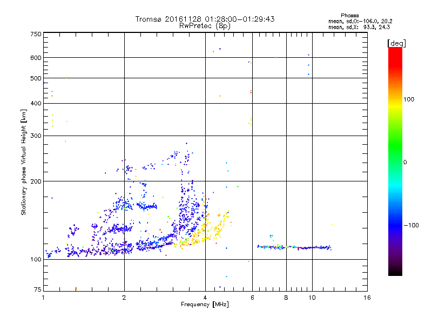Click the 'mean, sd,X: 93.3, 24.3' line

pyautogui.click(x=359, y=27)
